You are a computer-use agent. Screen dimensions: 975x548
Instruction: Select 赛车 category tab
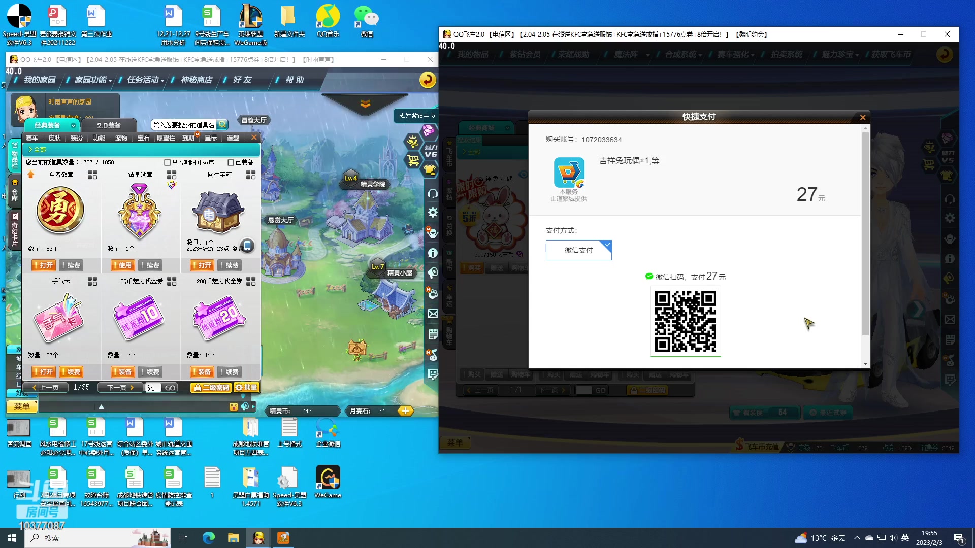32,138
